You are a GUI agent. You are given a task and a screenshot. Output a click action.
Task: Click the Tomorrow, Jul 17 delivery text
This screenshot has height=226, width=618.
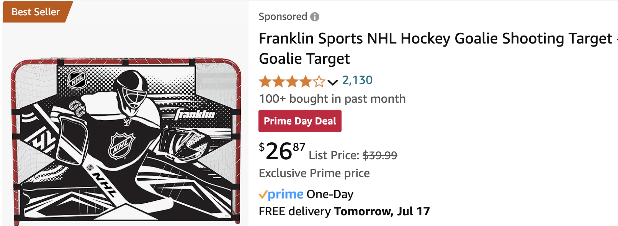(382, 211)
